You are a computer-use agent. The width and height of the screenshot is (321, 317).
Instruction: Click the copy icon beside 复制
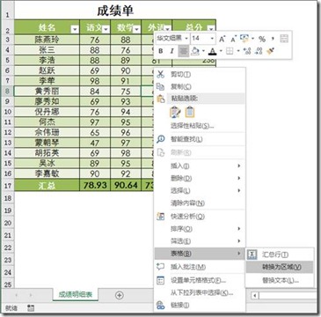(160, 86)
